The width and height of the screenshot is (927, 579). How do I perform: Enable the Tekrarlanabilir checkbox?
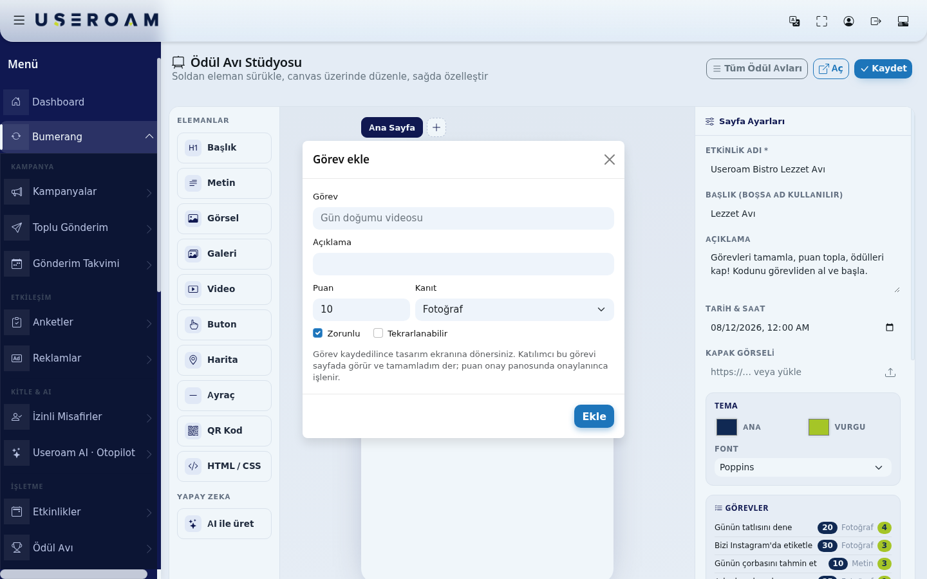378,333
